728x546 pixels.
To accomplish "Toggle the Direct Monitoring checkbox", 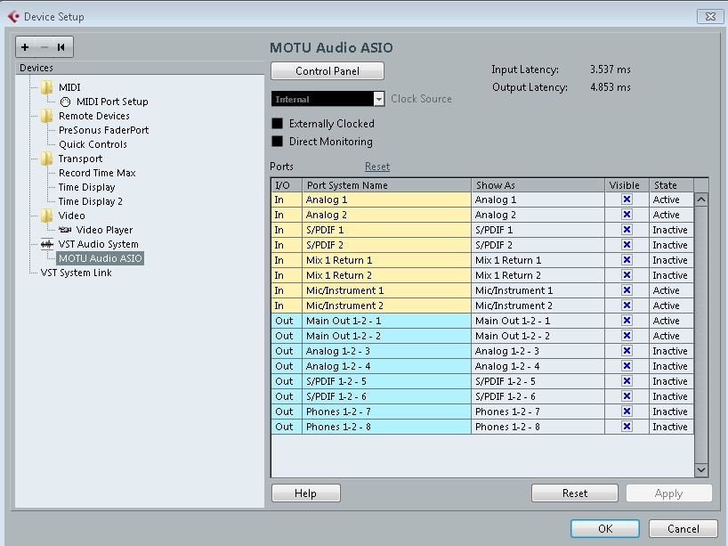I will 277,142.
